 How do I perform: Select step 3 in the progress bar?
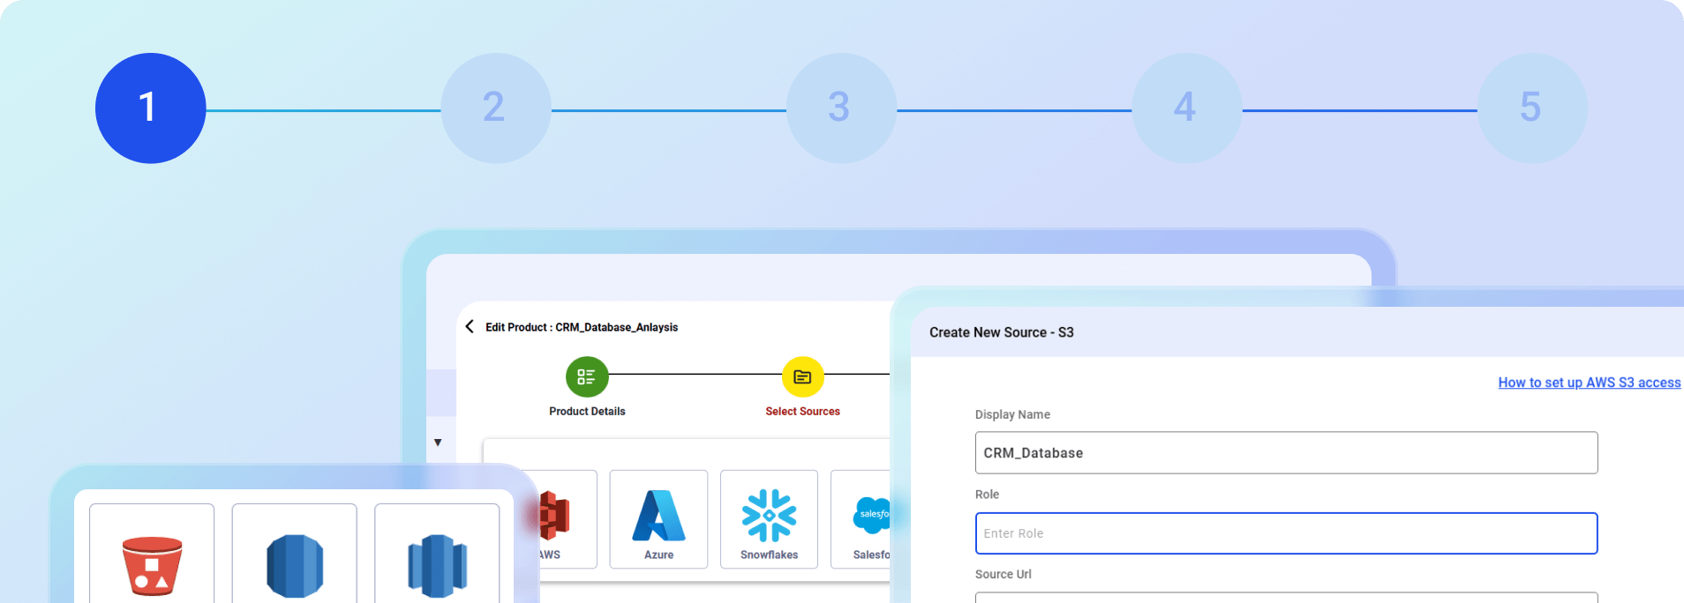point(841,108)
